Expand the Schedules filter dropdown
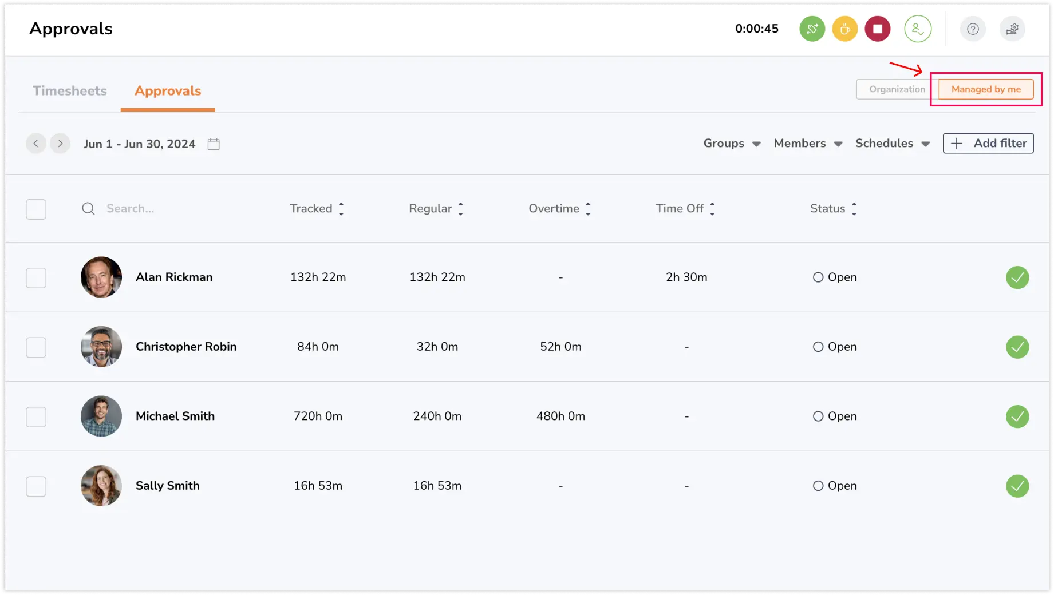The width and height of the screenshot is (1054, 595). pyautogui.click(x=893, y=144)
